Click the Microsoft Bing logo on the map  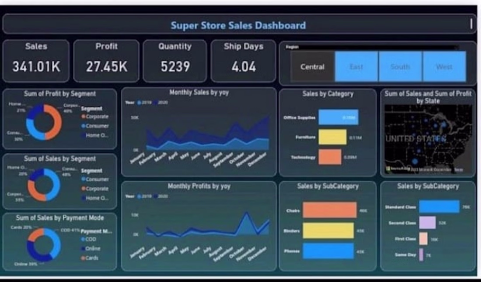398,169
